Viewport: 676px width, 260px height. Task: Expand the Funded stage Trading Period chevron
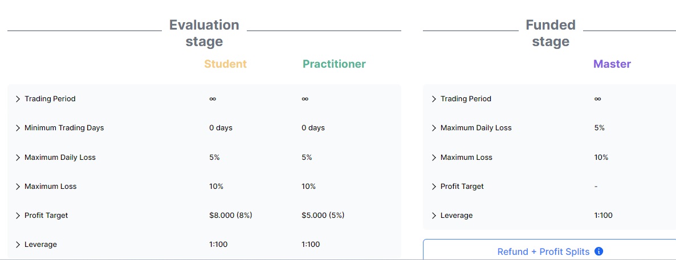point(434,99)
